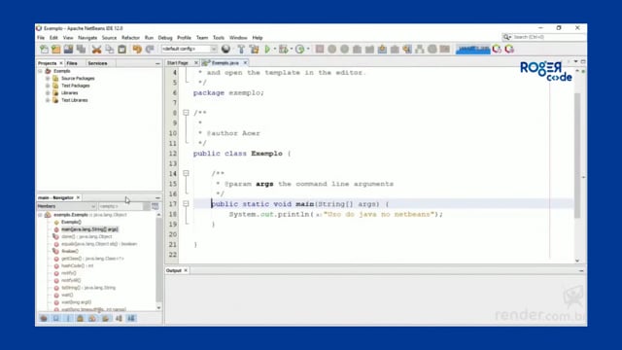622x350 pixels.
Task: Click the Profile Project clock icon
Action: (300, 50)
